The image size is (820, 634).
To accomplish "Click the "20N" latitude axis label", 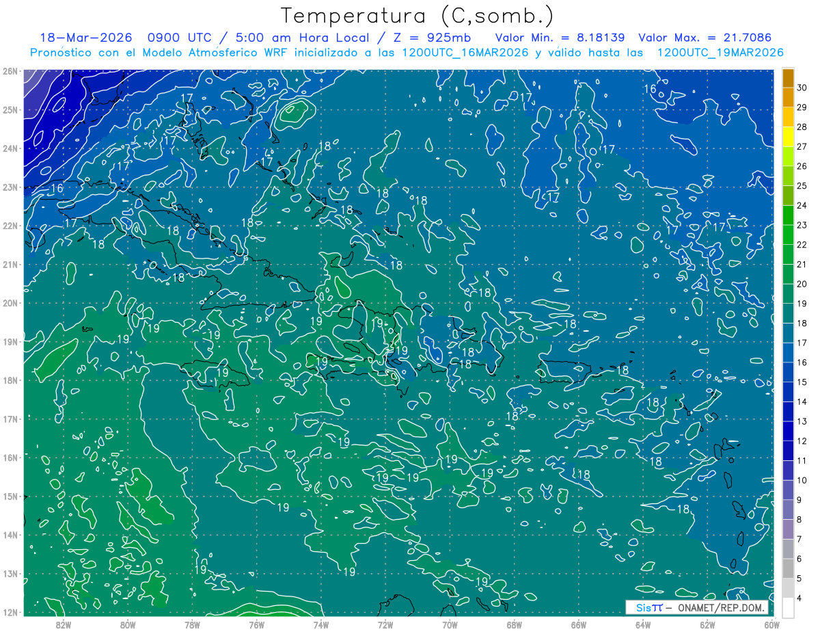I will tap(10, 303).
